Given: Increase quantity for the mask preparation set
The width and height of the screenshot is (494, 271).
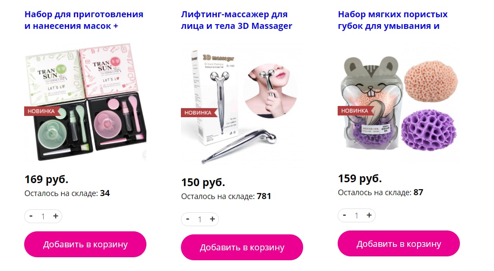Looking at the screenshot, I should 55,216.
